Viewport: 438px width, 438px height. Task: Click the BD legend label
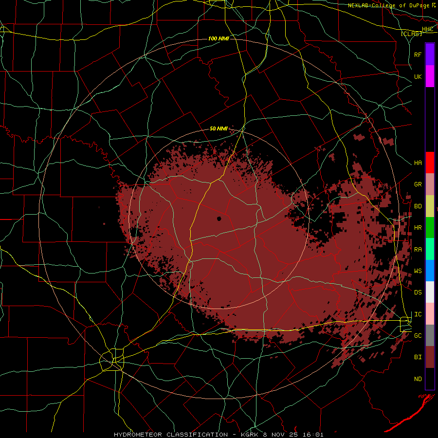(x=418, y=206)
